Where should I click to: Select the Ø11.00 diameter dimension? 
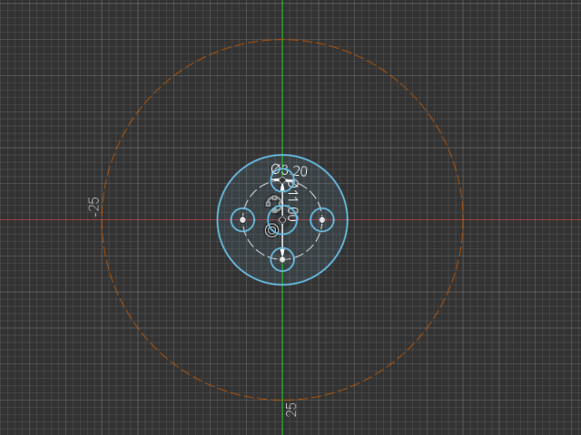[x=292, y=201]
